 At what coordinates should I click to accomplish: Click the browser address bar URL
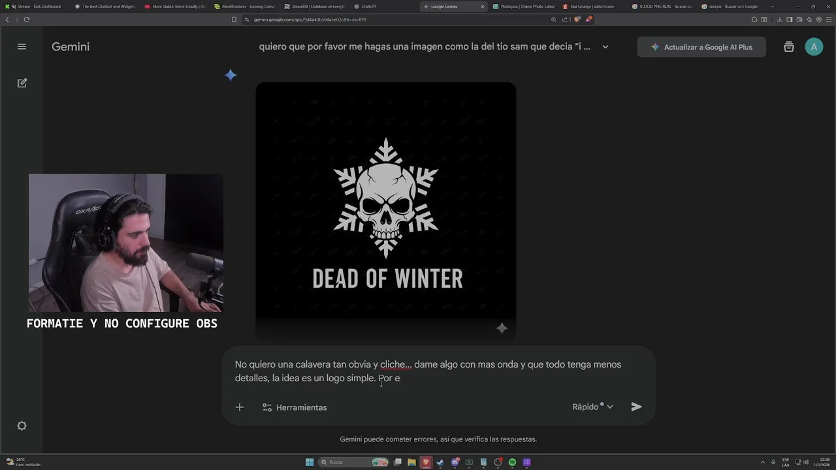[x=310, y=20]
